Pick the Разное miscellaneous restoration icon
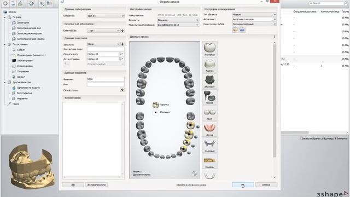The height and width of the screenshot is (197, 350). (x=209, y=97)
